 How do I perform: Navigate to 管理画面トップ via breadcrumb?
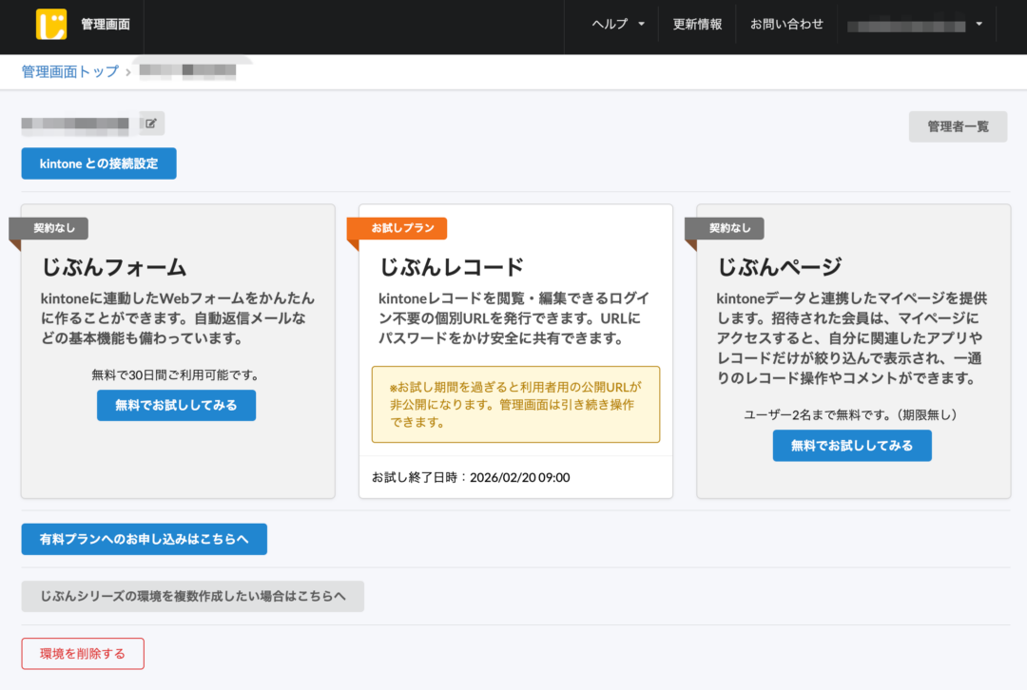tap(68, 71)
